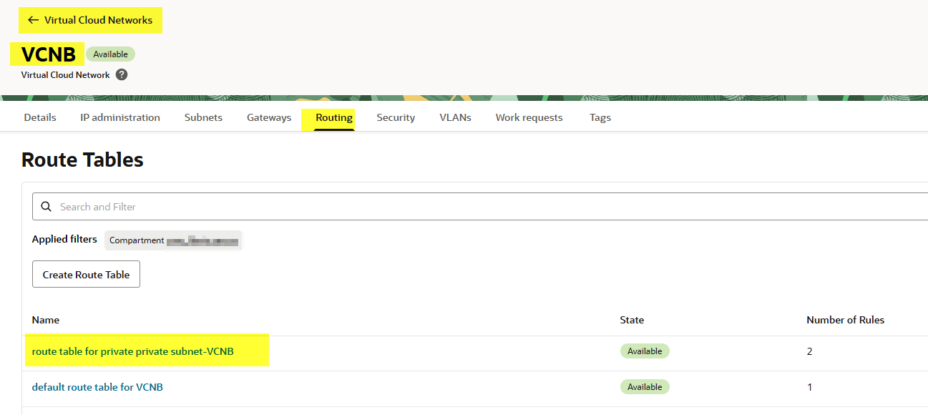Open the VLANs tab
928x415 pixels.
(455, 117)
